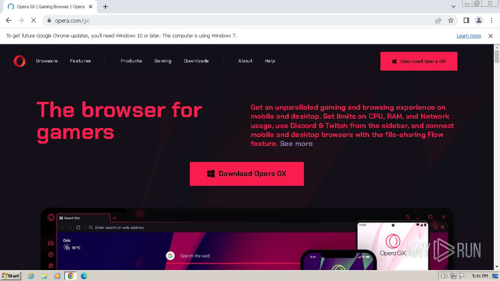Click the Opera logo in site header
Viewport: 500px width, 281px height.
[20, 61]
